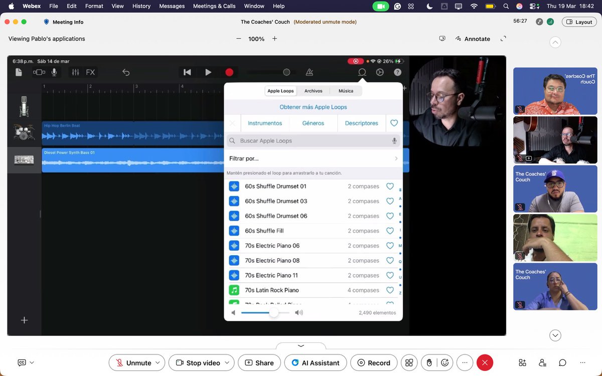Select the synth bass track header
602x376 pixels.
coord(24,160)
